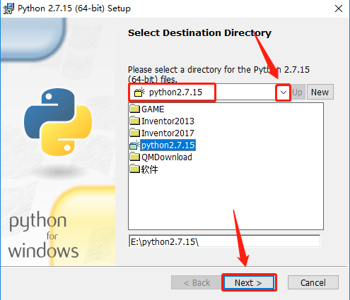The height and width of the screenshot is (300, 350).
Task: Click the 软件 folder icon
Action: click(135, 169)
